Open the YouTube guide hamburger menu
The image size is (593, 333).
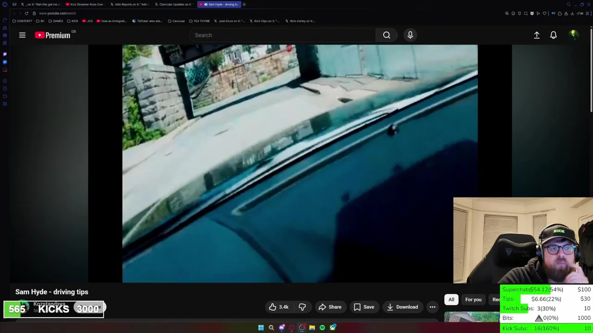22,35
